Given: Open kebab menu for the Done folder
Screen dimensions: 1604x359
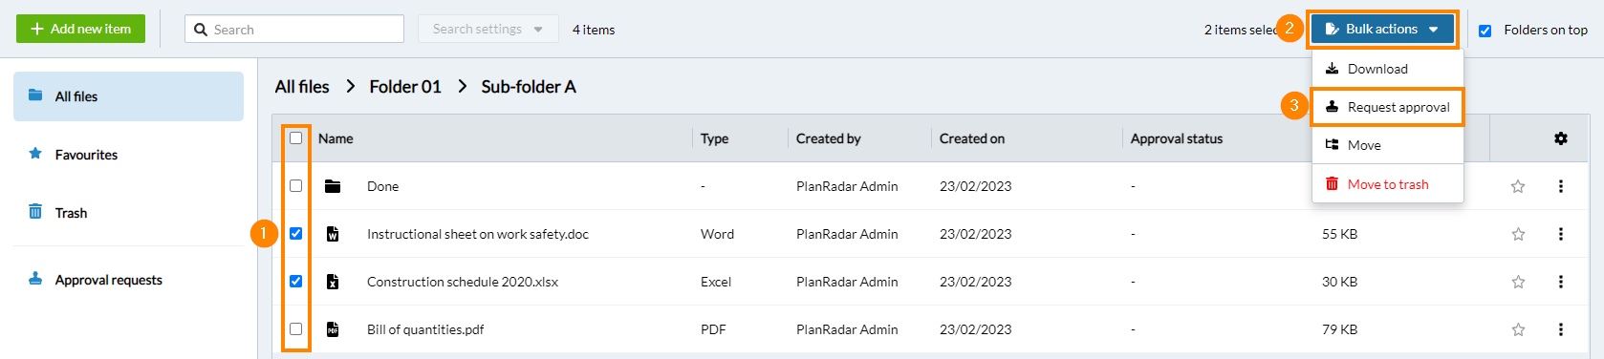Looking at the screenshot, I should tap(1561, 186).
